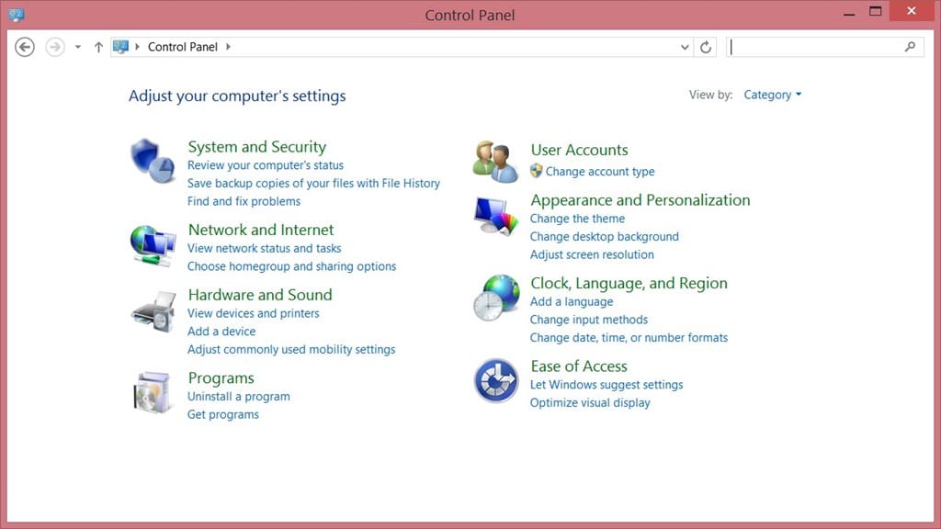Minimize the Control Panel window
This screenshot has width=941, height=529.
(x=848, y=13)
